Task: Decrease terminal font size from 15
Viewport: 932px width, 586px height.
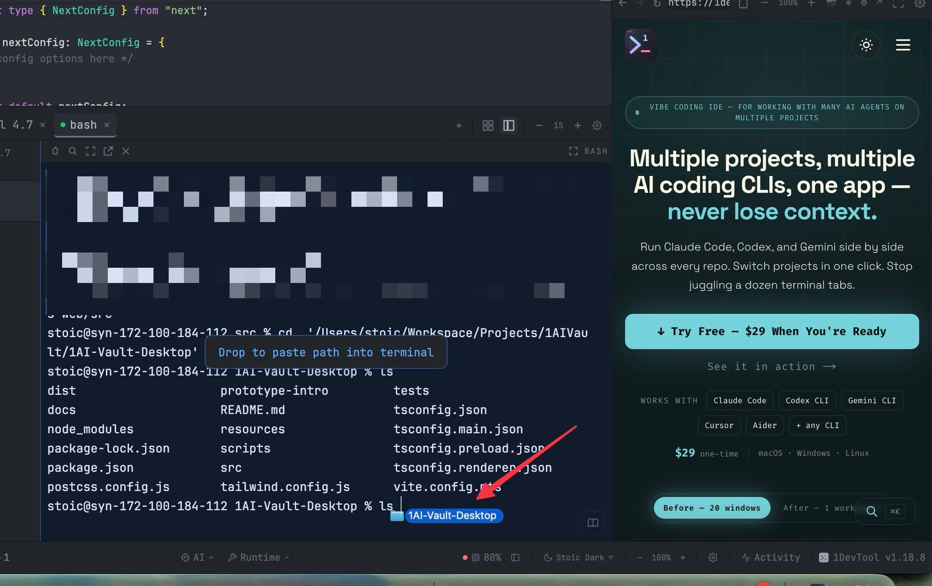Action: click(539, 126)
